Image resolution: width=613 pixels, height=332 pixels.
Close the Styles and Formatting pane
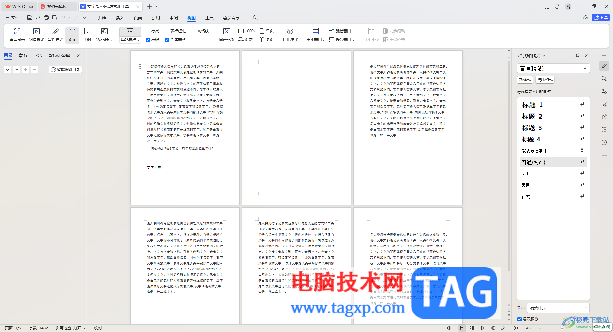(586, 56)
